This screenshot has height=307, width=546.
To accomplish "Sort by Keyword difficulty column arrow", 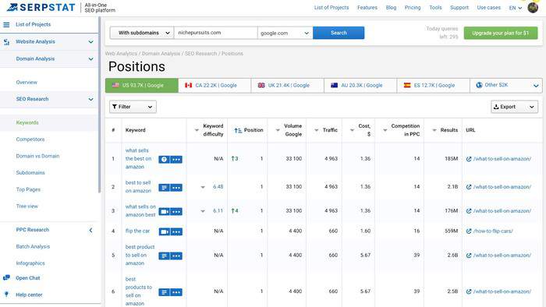I will [x=197, y=130].
